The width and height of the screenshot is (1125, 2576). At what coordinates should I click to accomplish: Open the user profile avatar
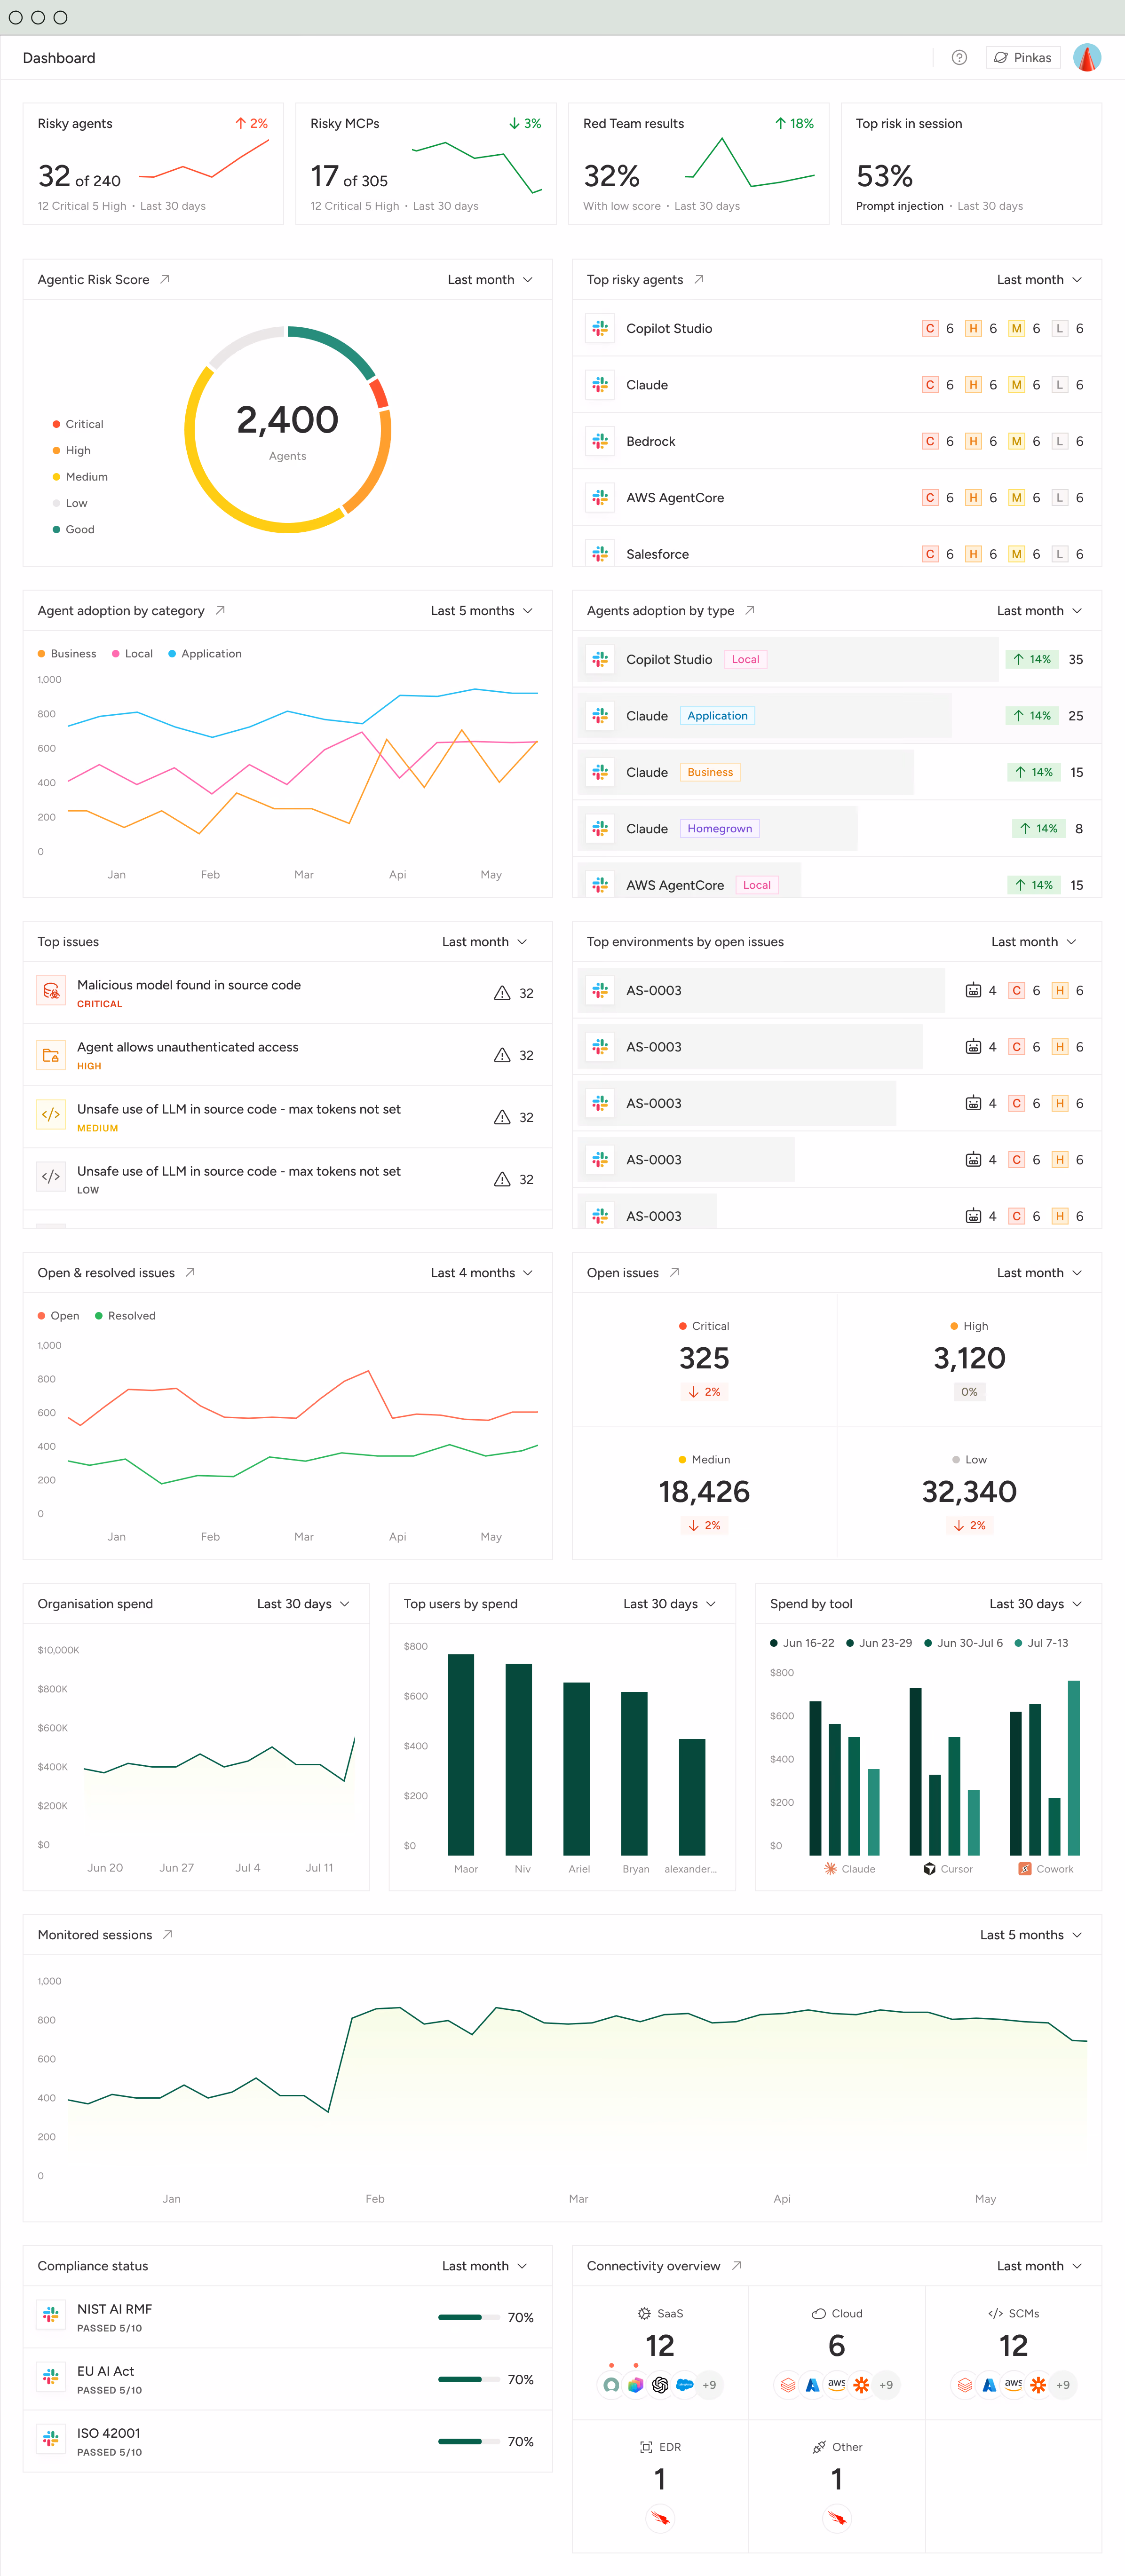(x=1087, y=58)
